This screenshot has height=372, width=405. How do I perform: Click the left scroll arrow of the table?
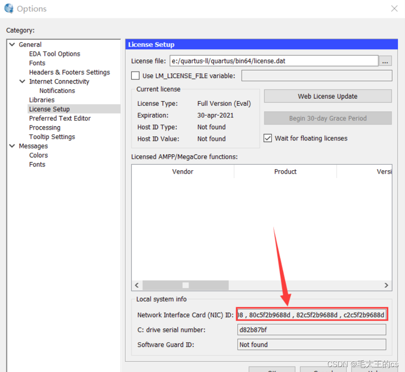[136, 285]
